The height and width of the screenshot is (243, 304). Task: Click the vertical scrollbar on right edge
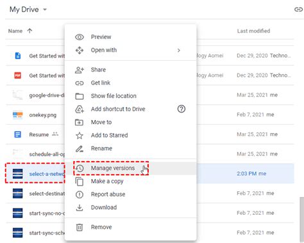(x=301, y=219)
